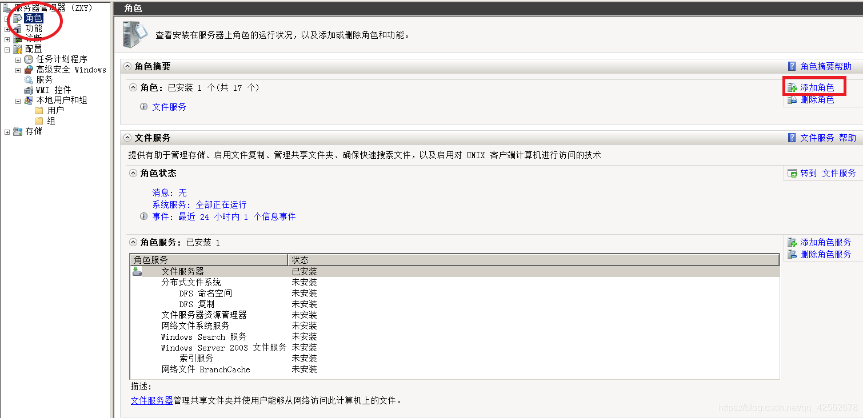The height and width of the screenshot is (418, 863).
Task: Click the WMI 控件 icon
Action: click(29, 90)
